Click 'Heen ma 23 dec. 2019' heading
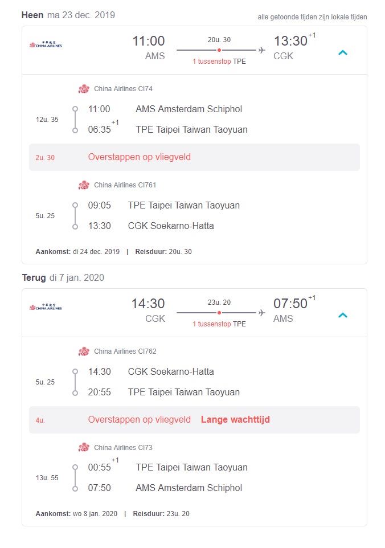385x548 pixels. point(68,15)
